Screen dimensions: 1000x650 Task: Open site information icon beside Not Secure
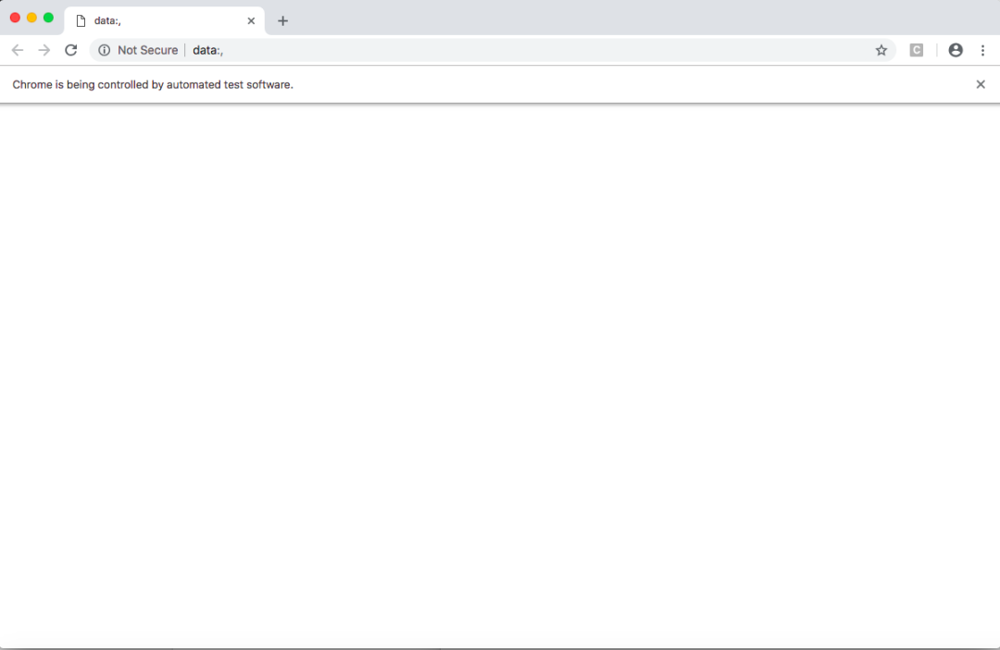104,50
